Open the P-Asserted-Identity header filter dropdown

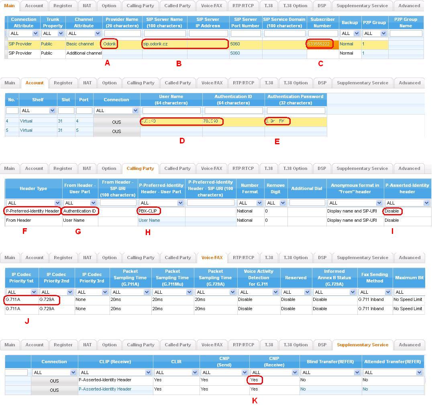click(x=407, y=203)
